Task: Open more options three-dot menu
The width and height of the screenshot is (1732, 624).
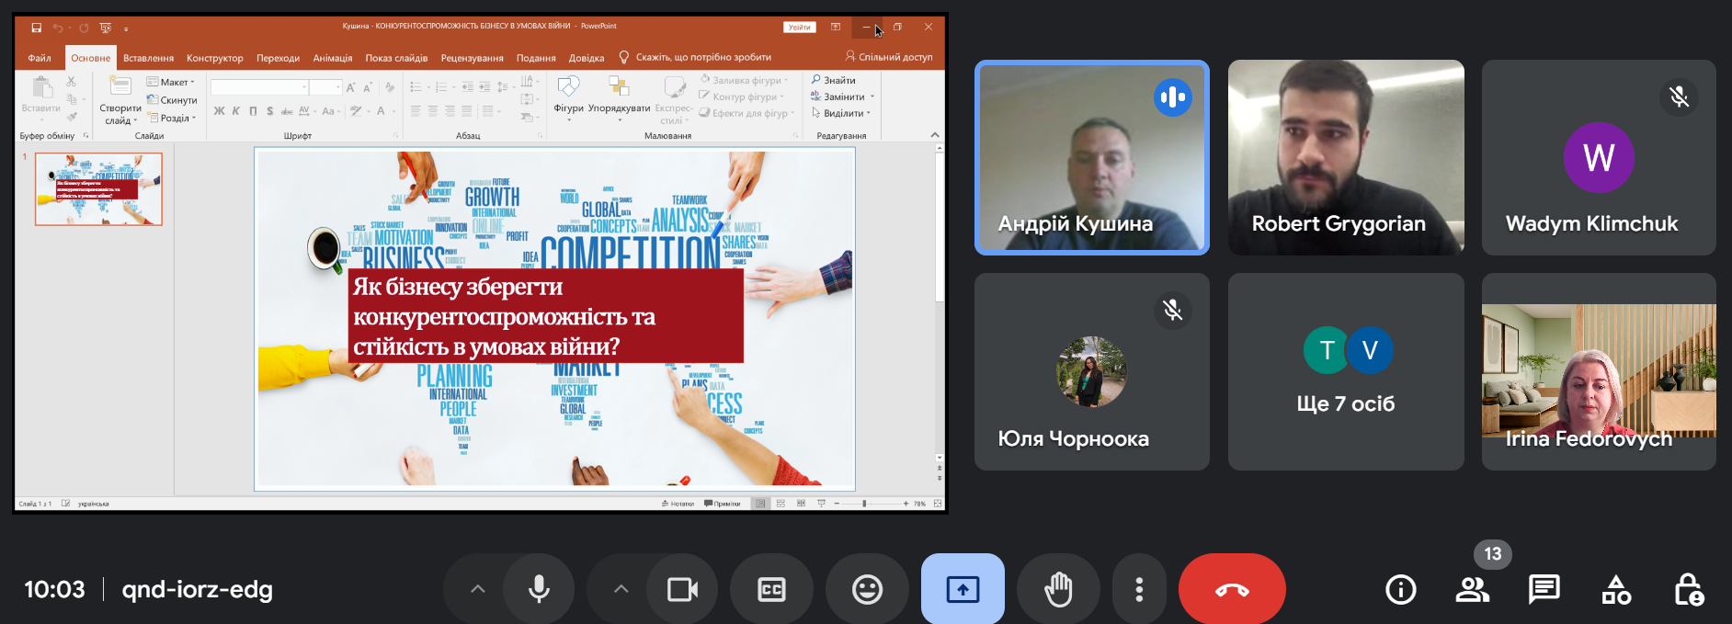Action: (1139, 589)
